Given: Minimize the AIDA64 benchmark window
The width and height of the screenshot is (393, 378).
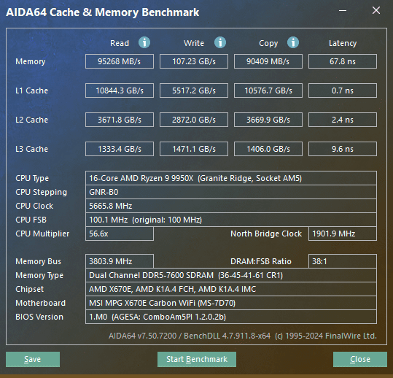Looking at the screenshot, I should (x=343, y=10).
